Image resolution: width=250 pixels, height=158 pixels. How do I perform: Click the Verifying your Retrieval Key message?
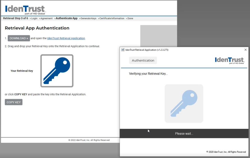[148, 74]
